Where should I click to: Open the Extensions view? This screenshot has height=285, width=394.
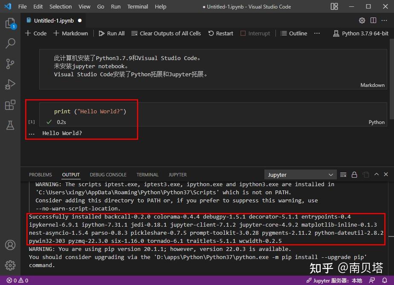(11, 104)
